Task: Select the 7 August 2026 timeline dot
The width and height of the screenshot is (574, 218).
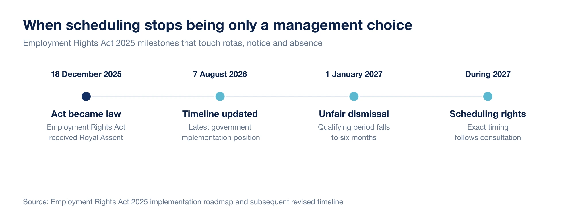Action: coord(220,96)
